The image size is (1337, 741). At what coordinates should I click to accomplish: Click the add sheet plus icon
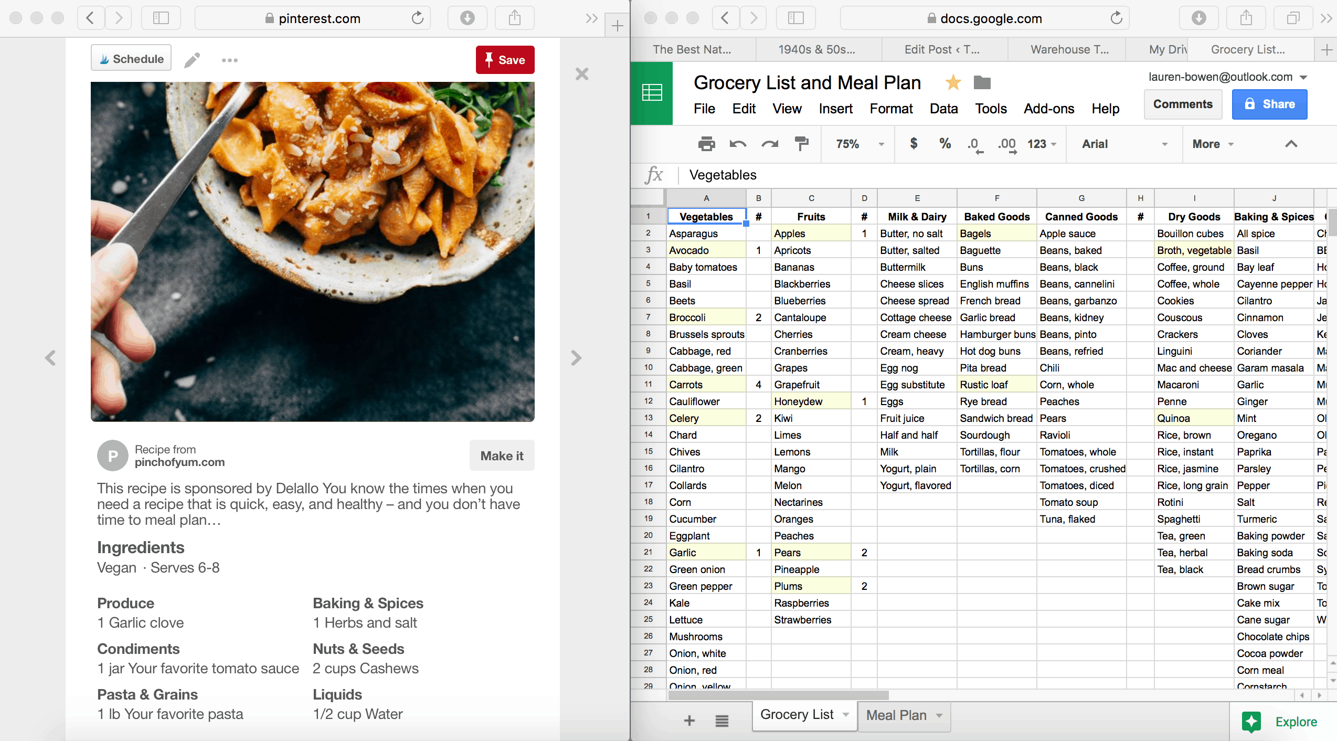(x=689, y=721)
